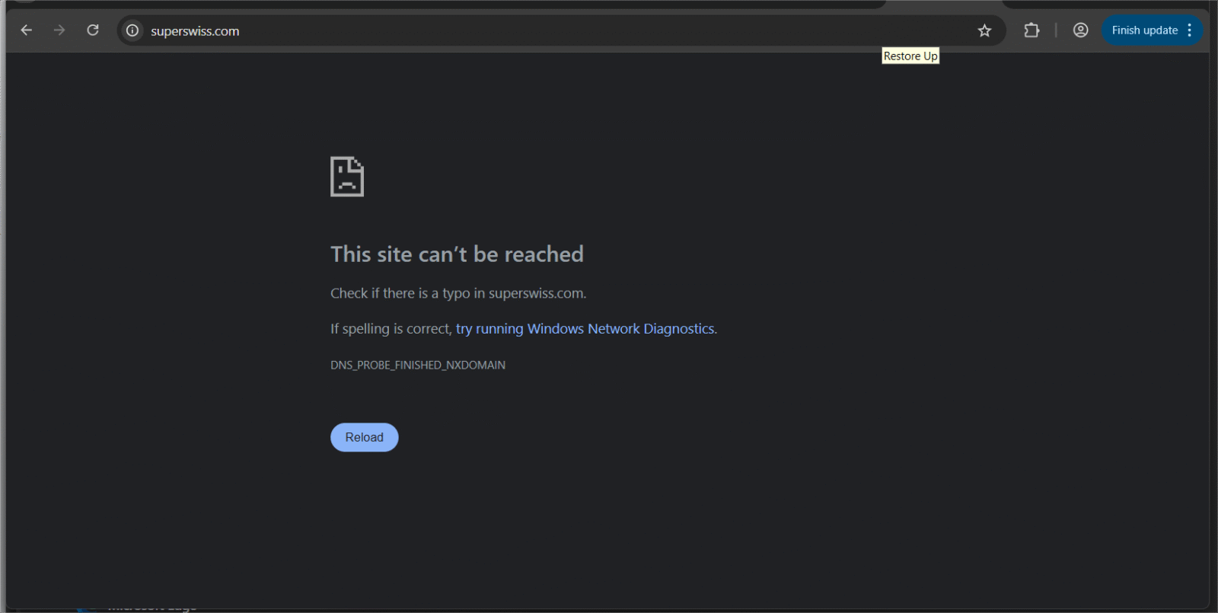Click the DNS_PROBE_FINISHED_NXDOMAIN error code
The image size is (1218, 613).
(x=417, y=366)
